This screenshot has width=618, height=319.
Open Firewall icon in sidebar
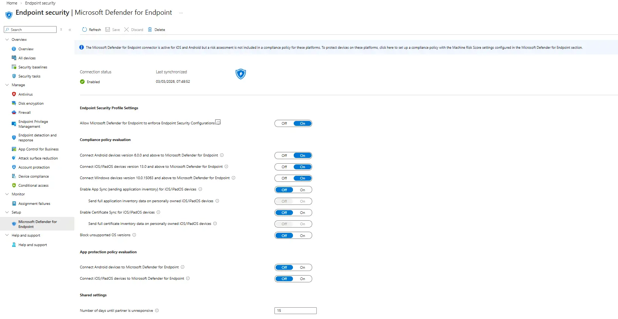point(14,112)
